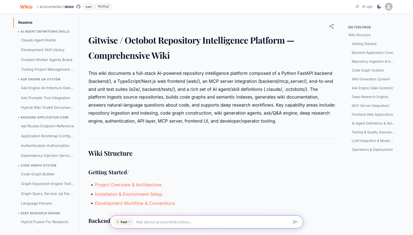Open Claude Agent Roster in the sidebar
The width and height of the screenshot is (413, 235).
click(x=38, y=40)
